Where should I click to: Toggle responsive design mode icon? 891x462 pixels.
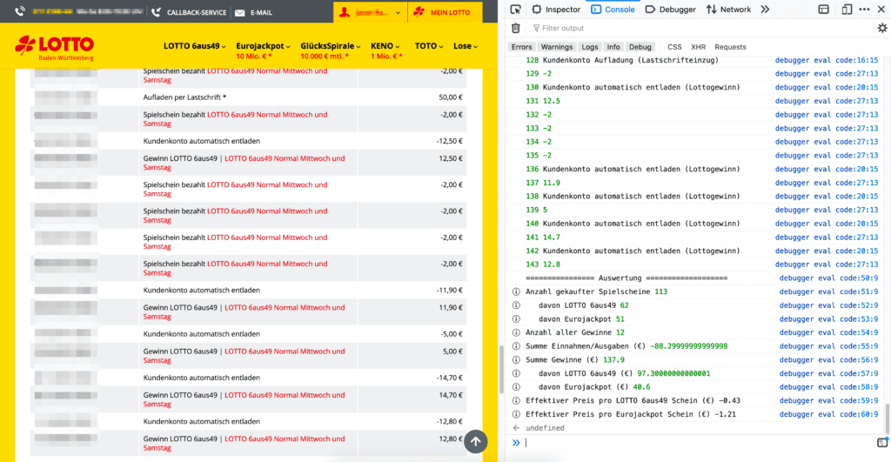(847, 9)
